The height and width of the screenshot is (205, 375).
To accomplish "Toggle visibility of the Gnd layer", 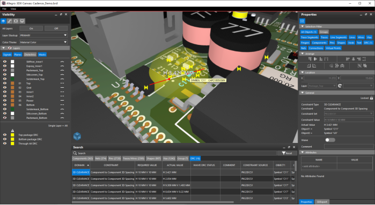I will (4, 88).
